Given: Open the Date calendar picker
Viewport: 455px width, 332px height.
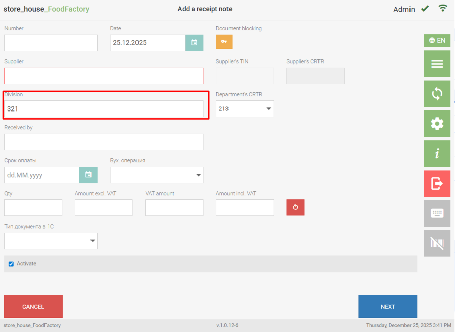Looking at the screenshot, I should pos(194,43).
